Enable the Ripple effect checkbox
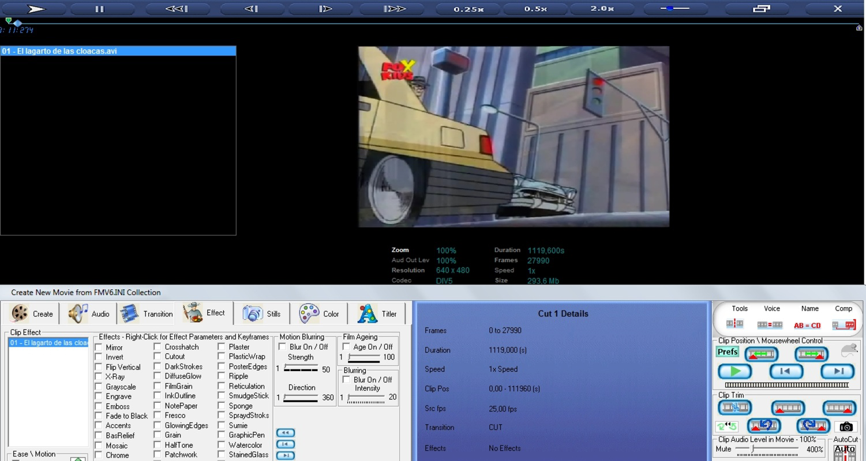This screenshot has height=461, width=866. [222, 376]
